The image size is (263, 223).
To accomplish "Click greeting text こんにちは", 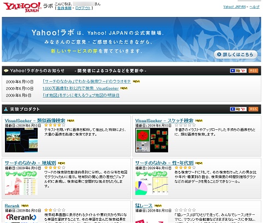I will tap(64, 4).
